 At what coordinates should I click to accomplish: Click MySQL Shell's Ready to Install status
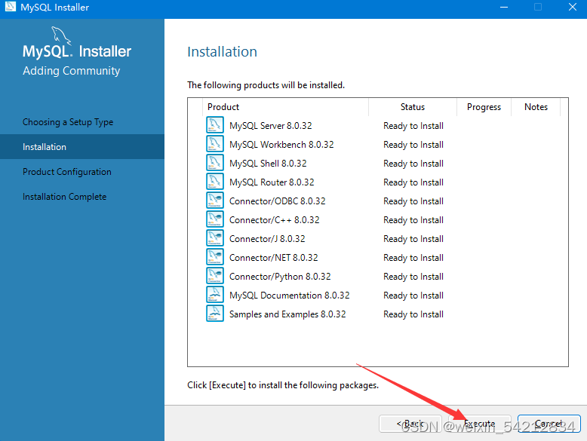[x=413, y=164]
